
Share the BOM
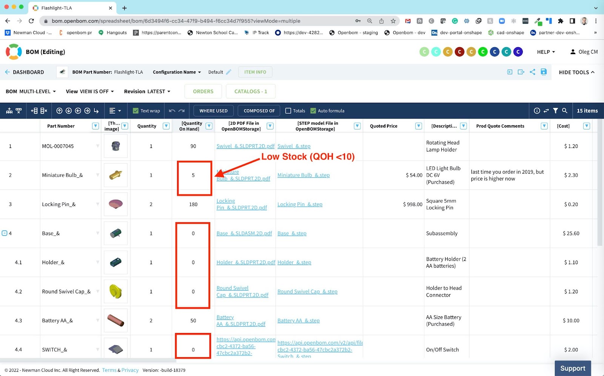click(x=532, y=72)
